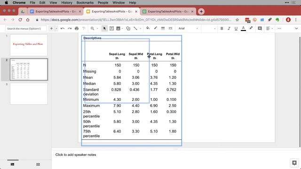The image size is (301, 169).
Task: Open a new browser tab
Action: [201, 11]
